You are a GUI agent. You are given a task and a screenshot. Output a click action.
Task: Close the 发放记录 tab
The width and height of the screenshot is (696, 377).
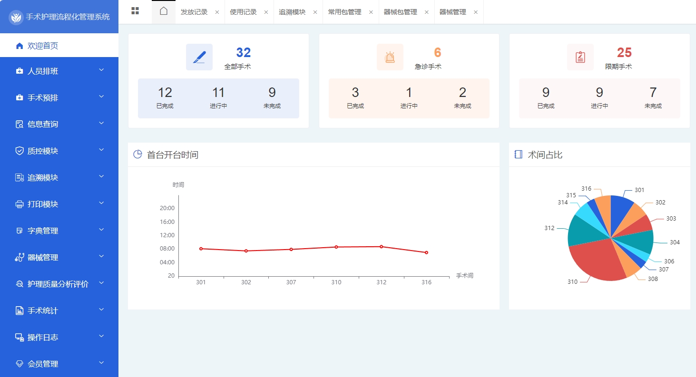pyautogui.click(x=217, y=12)
